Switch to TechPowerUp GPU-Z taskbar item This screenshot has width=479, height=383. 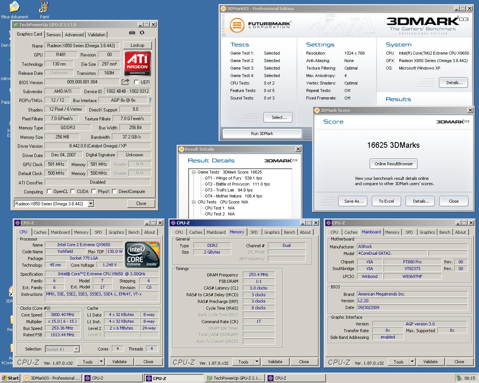pos(235,378)
